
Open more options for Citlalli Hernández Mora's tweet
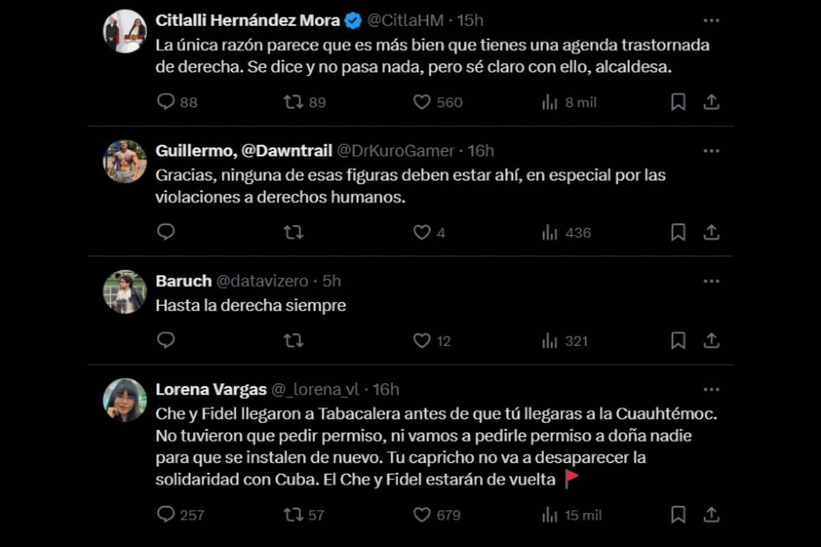(x=712, y=20)
